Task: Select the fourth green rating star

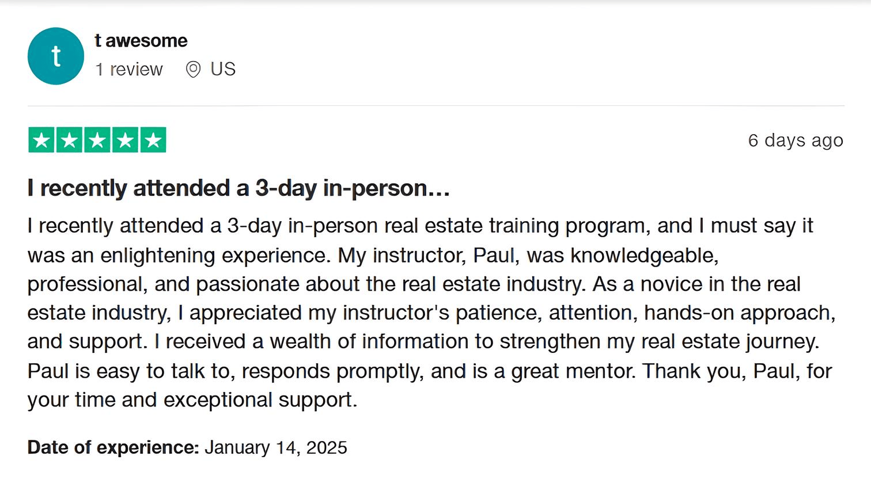Action: coord(125,140)
